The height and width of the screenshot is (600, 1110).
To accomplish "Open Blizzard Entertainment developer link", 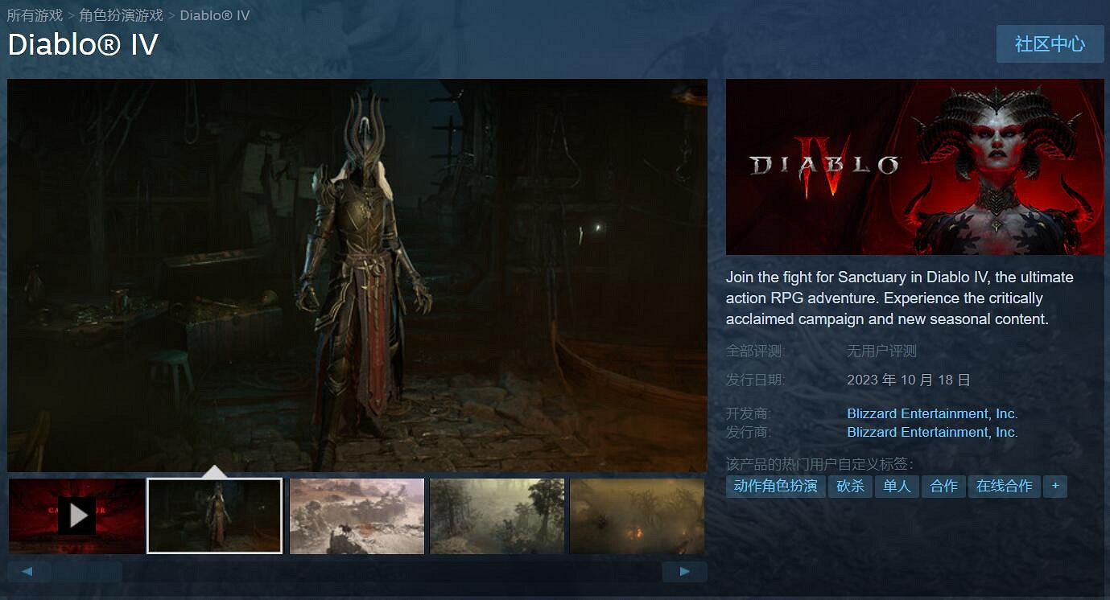I will 932,413.
